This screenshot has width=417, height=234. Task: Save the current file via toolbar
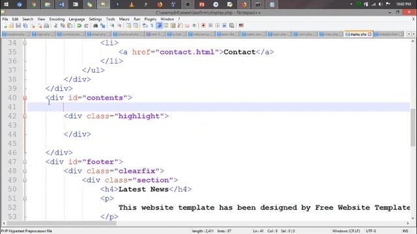pos(18,26)
